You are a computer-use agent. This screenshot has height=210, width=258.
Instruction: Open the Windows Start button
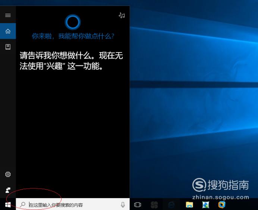click(8, 204)
